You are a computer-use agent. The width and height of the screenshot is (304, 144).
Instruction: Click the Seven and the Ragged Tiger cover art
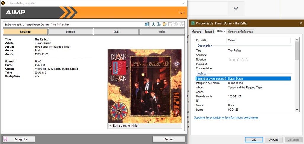coord(145,86)
